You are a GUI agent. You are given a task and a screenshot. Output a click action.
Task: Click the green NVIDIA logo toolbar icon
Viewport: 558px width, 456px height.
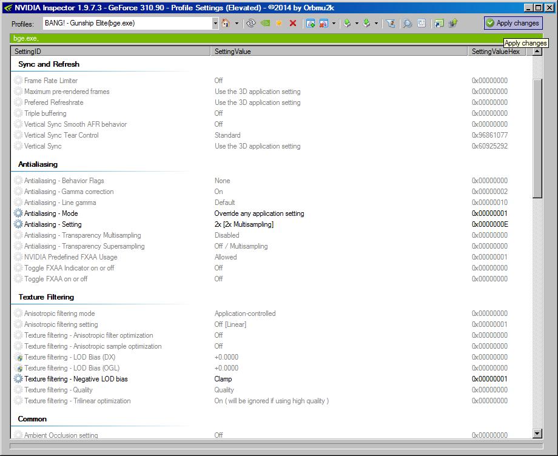265,24
